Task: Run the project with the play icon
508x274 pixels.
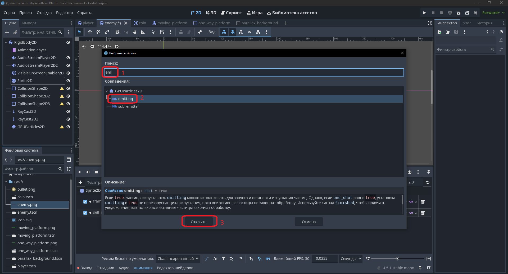Action: point(424,13)
